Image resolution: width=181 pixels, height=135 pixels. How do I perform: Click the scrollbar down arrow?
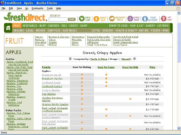click(x=179, y=128)
